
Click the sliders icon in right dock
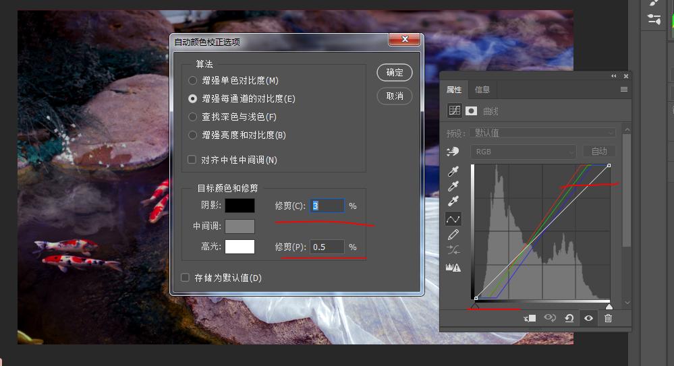pos(654,20)
